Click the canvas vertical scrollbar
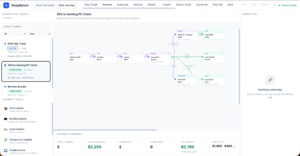The height and width of the screenshot is (156, 300). coord(239,66)
